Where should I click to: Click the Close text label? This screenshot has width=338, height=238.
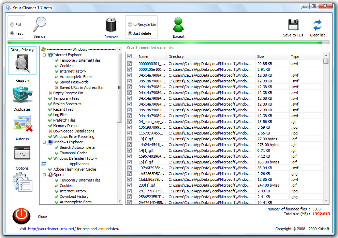click(42, 217)
